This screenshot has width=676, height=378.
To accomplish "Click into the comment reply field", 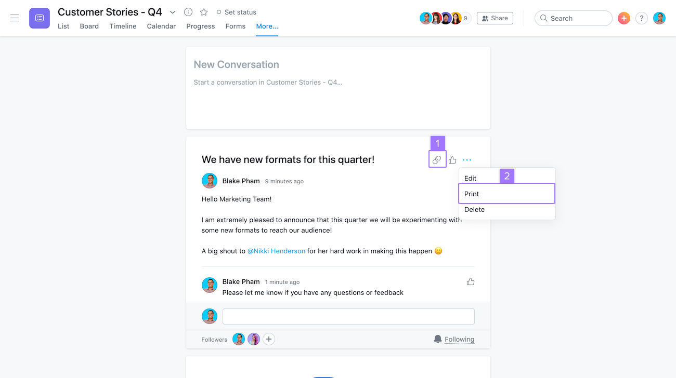I will coord(348,316).
